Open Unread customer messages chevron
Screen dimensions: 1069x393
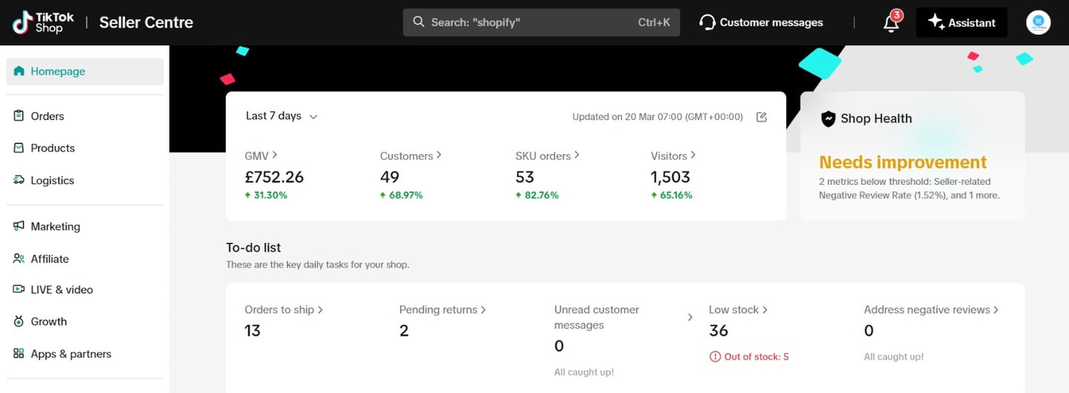pos(690,317)
